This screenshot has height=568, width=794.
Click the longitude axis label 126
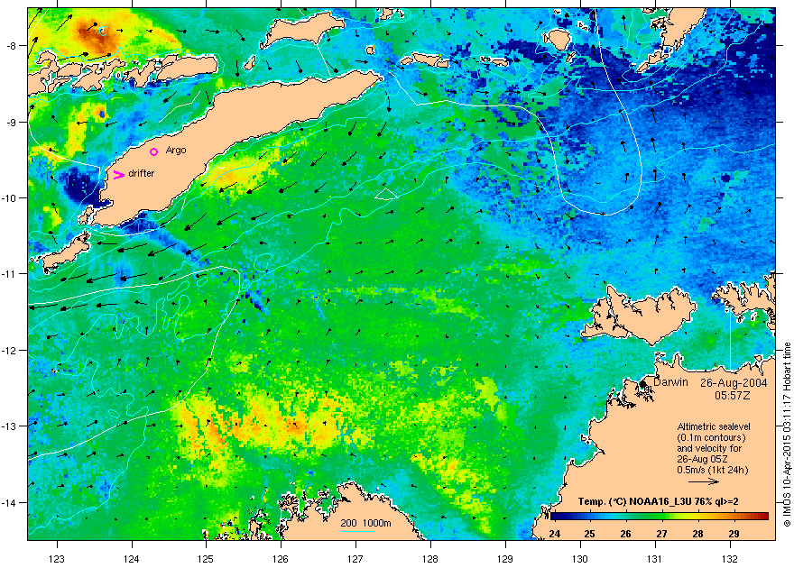[x=281, y=558]
